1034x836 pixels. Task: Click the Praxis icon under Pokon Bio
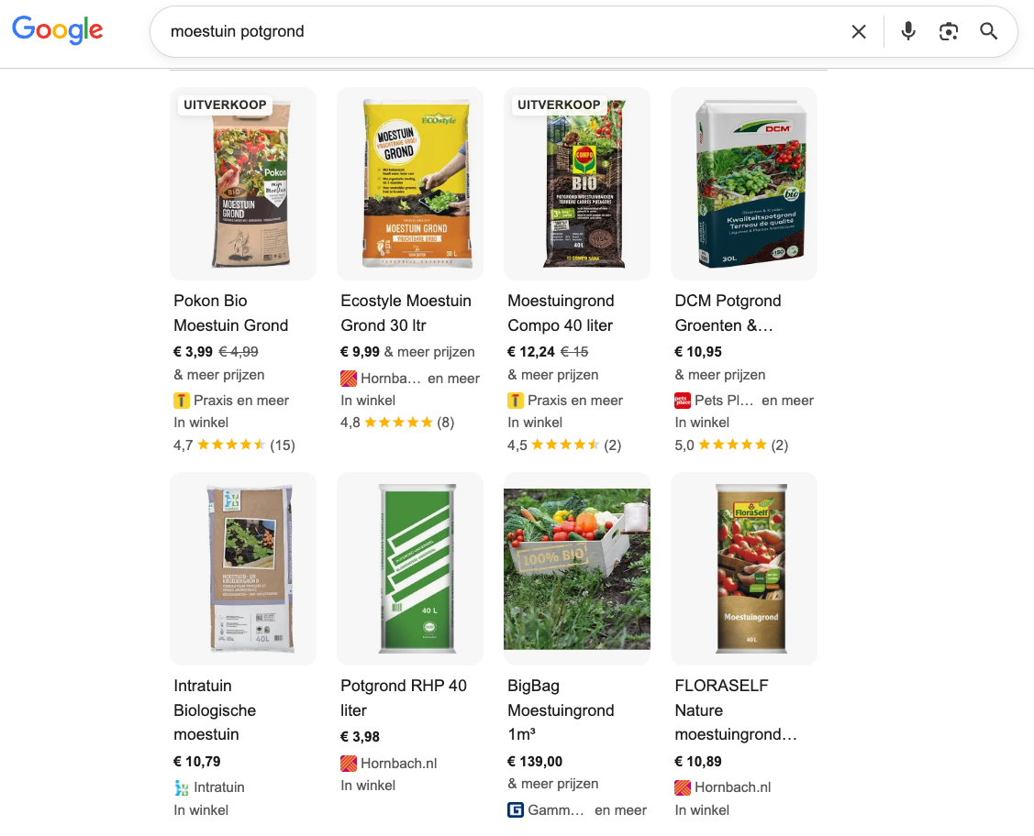pos(182,401)
